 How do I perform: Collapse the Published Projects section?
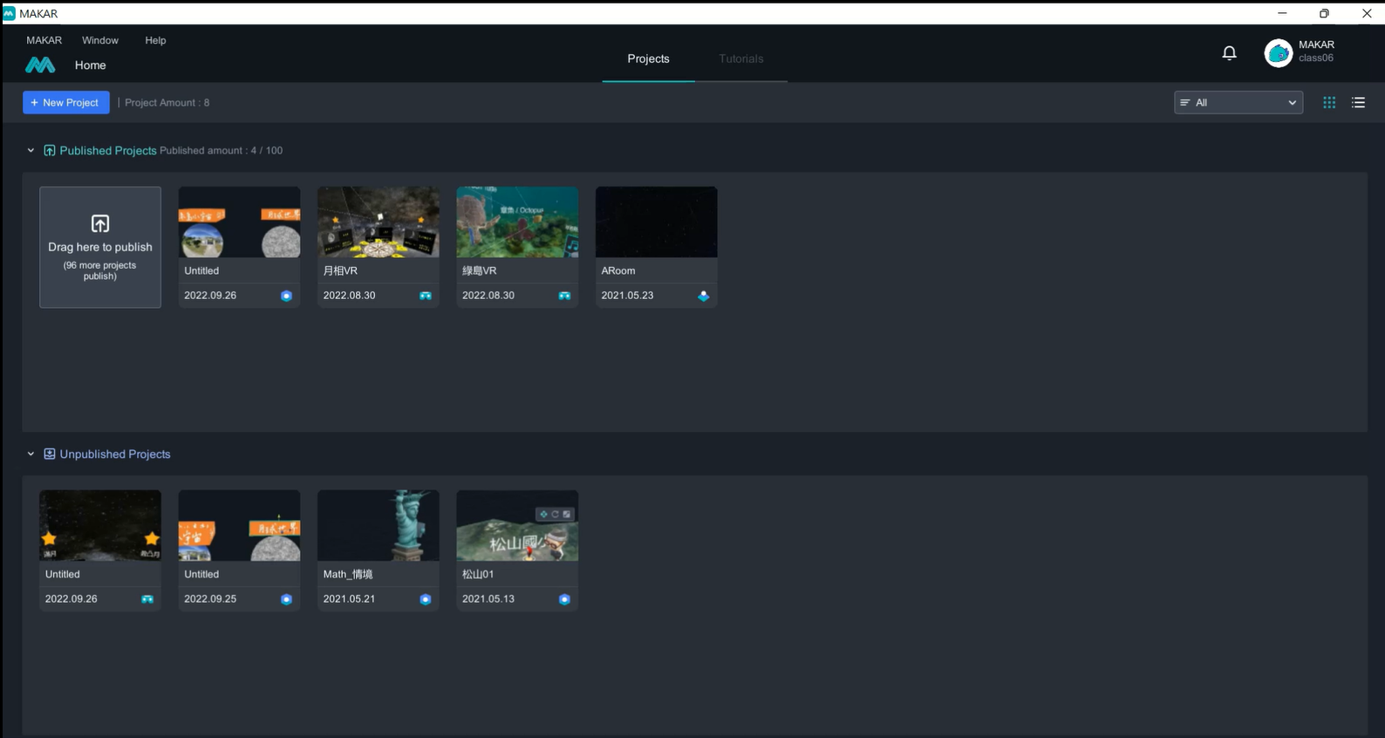(31, 151)
